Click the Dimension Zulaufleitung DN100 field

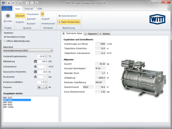point(100,82)
